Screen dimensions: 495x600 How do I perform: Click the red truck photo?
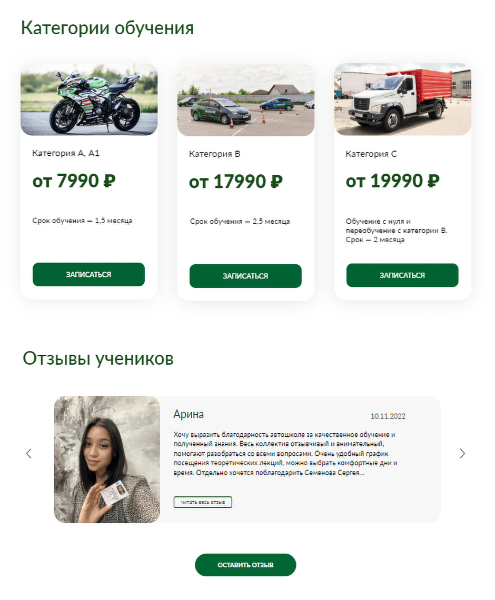tap(403, 99)
